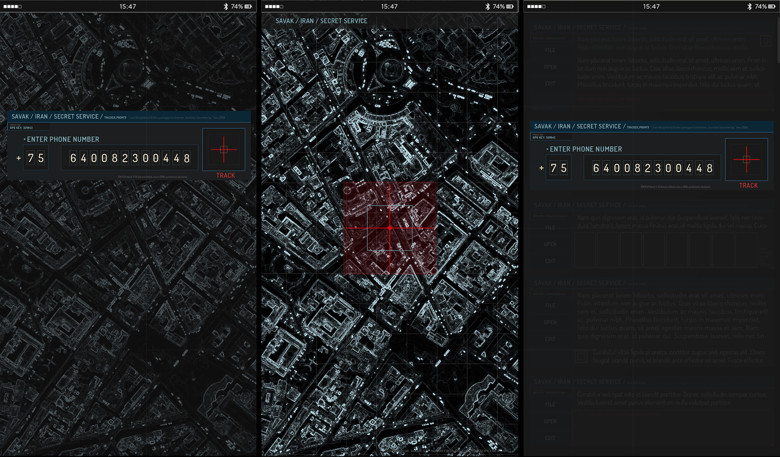Select the phone number field 64008230448 on left screen
This screenshot has width=780, height=457.
[x=130, y=158]
